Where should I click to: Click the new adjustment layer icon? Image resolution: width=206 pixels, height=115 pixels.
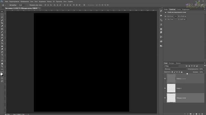tap(193, 114)
